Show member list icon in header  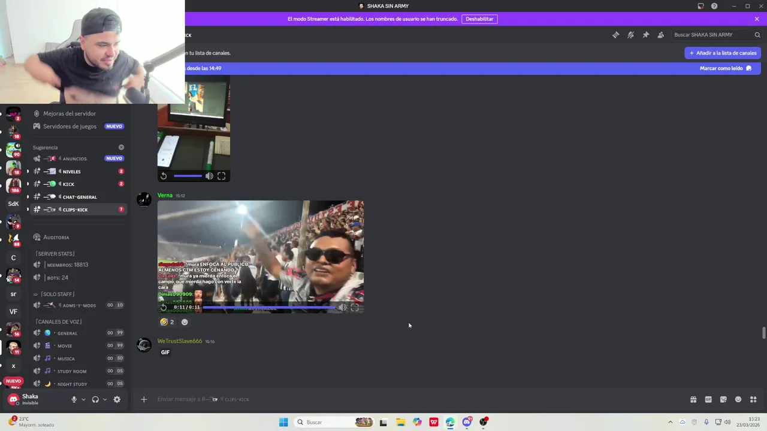[660, 35]
